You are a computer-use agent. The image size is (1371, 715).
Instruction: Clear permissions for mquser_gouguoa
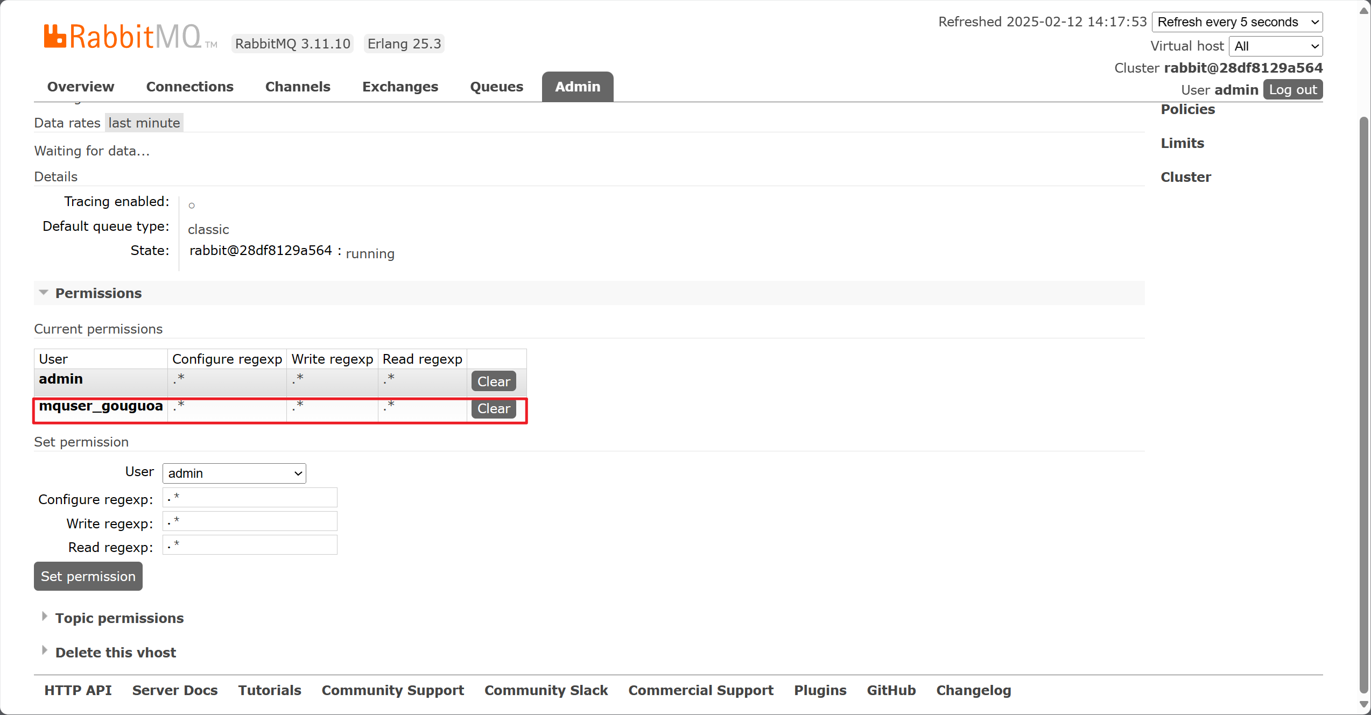(494, 408)
